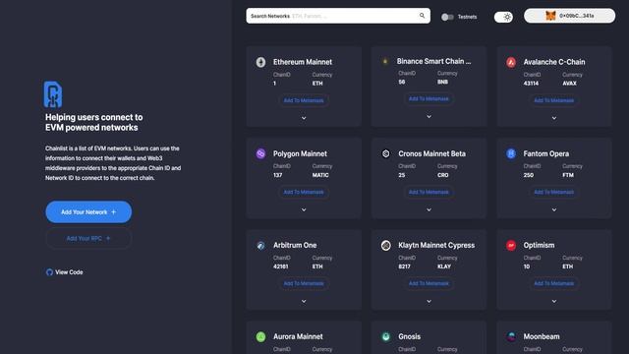Click the Chainlist logo icon
Viewport: 629px width, 354px height.
click(x=53, y=94)
